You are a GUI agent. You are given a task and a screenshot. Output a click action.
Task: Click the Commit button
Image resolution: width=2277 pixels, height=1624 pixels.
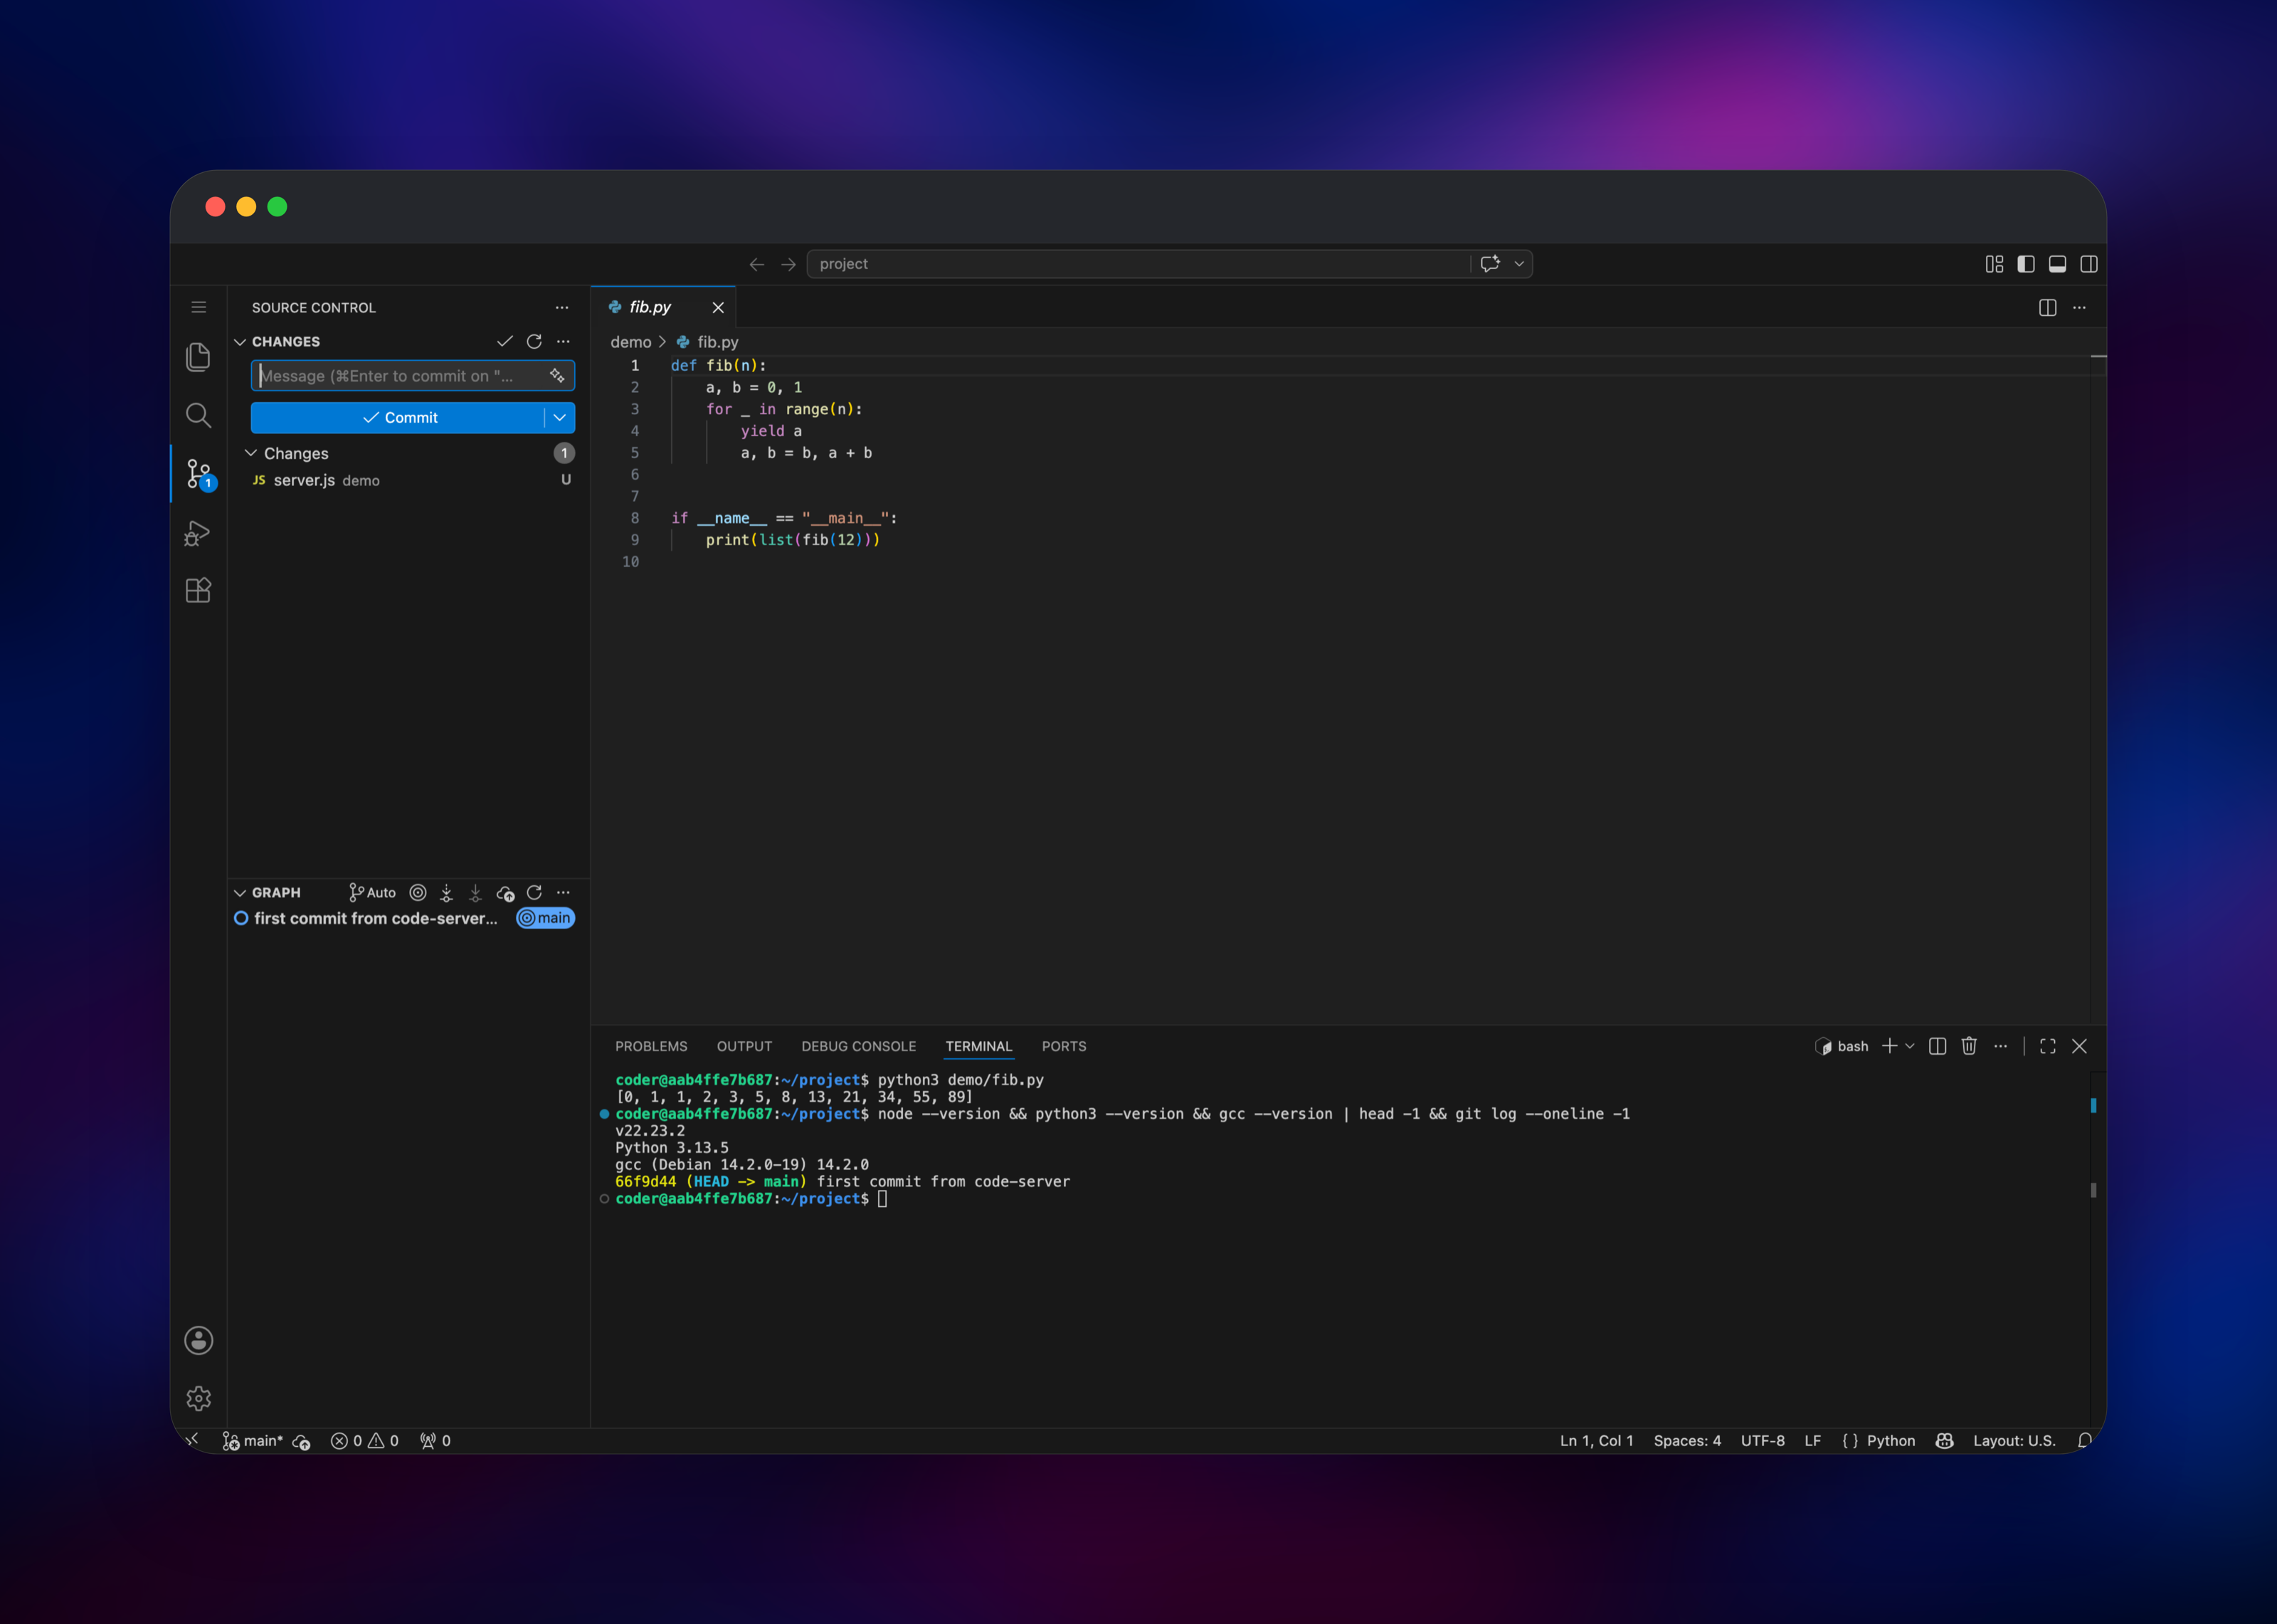click(398, 417)
